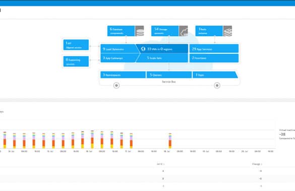295x191 pixels.
Task: Click the Redis stack icon
Action: pos(227,31)
